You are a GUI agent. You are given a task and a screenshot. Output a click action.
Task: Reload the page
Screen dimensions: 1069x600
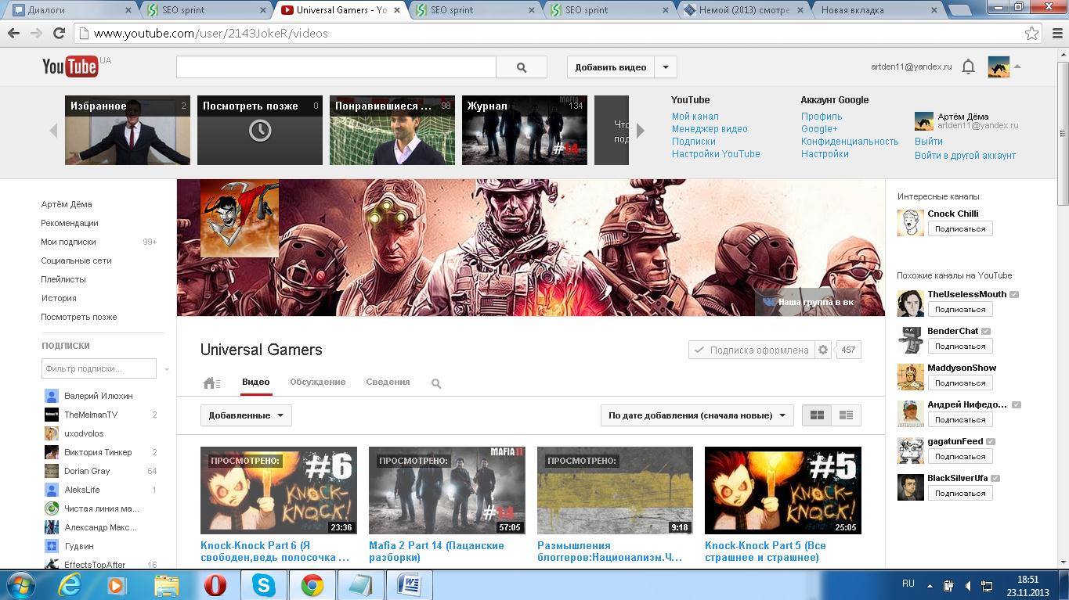click(59, 34)
